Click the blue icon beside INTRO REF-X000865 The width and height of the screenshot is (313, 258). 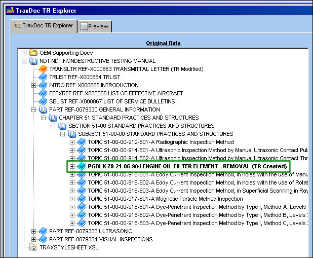point(43,85)
